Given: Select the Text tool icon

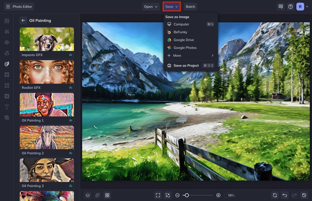Looking at the screenshot, I should 7,107.
